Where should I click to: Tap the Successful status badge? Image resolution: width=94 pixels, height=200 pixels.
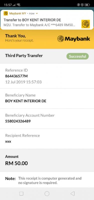[x=78, y=56]
